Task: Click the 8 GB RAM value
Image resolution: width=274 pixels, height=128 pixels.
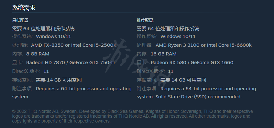Action: tap(38, 54)
